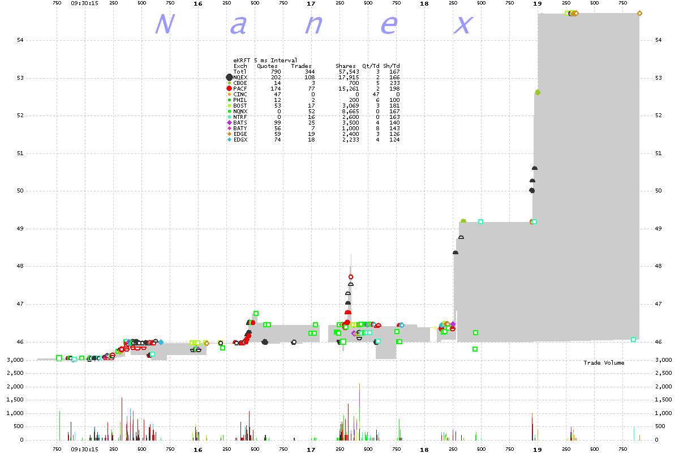Image resolution: width=679 pixels, height=453 pixels.
Task: Click the 'Exch' column header
Action: coord(240,66)
